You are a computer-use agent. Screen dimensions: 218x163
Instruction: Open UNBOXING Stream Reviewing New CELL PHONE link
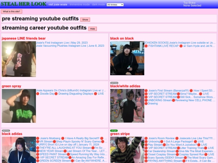[180, 100]
